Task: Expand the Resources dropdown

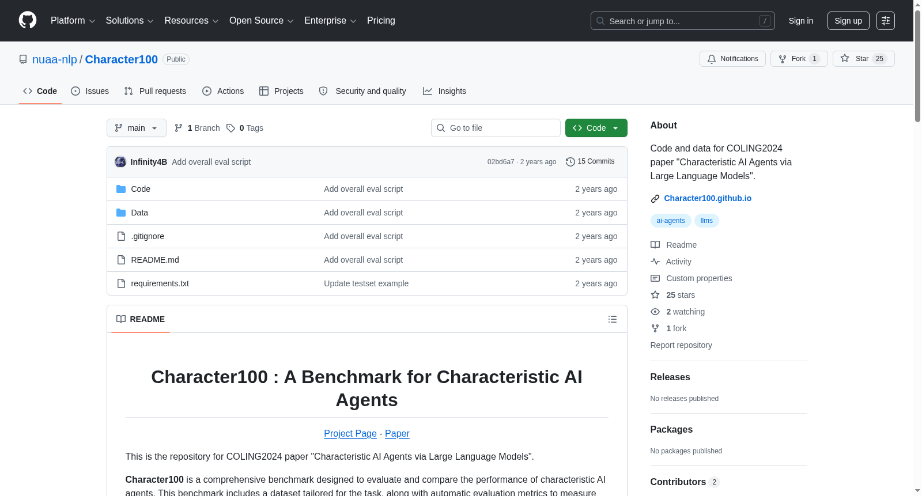Action: click(x=191, y=21)
